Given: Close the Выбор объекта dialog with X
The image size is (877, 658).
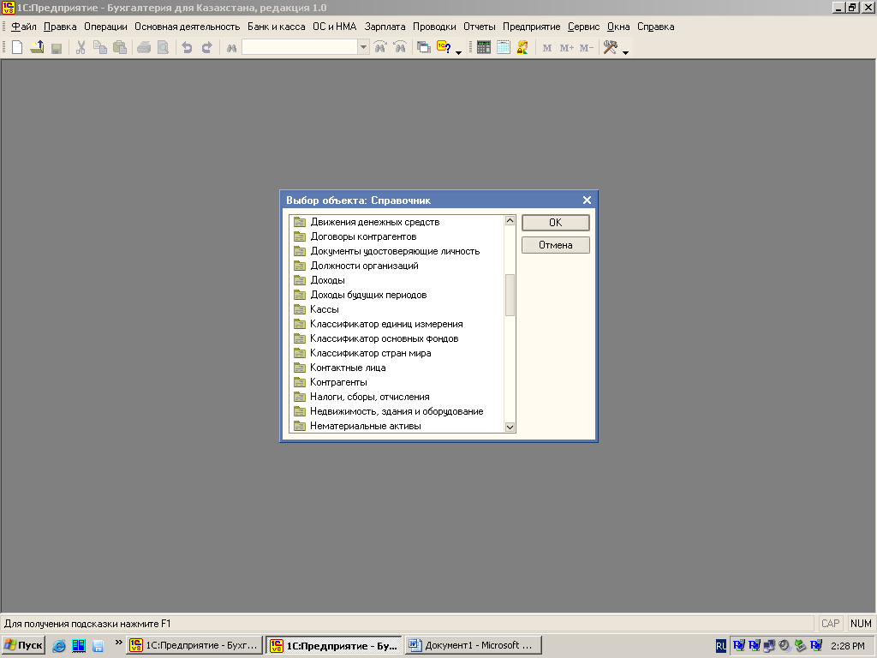Looking at the screenshot, I should 587,200.
